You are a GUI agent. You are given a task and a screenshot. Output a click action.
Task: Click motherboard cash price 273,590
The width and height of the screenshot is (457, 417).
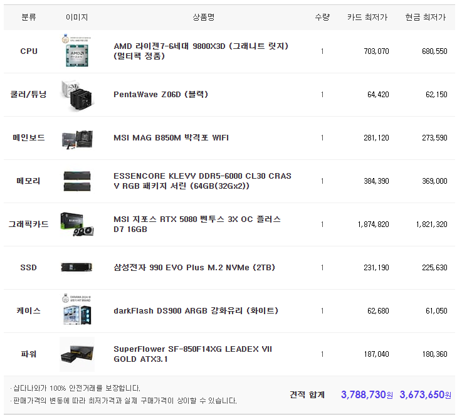(434, 137)
